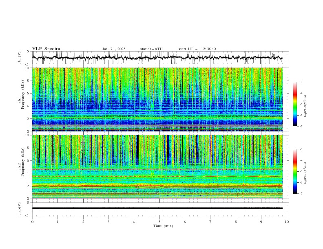Click time axis tick label '10'

click(x=287, y=222)
